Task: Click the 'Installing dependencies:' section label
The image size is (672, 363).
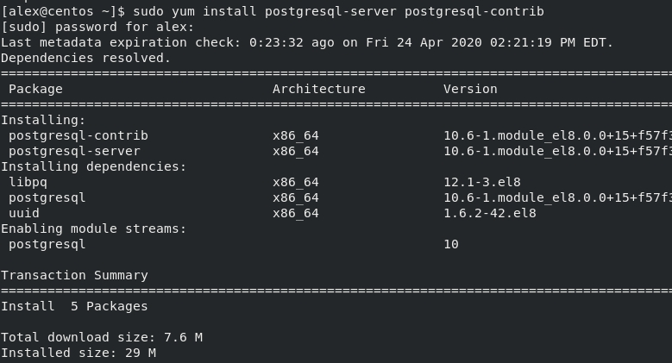Action: (x=94, y=166)
